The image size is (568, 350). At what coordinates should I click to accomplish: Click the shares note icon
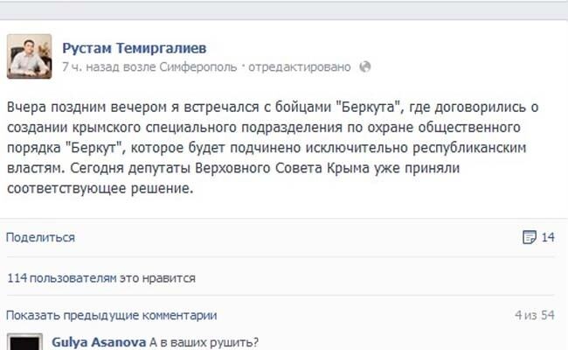(x=528, y=237)
